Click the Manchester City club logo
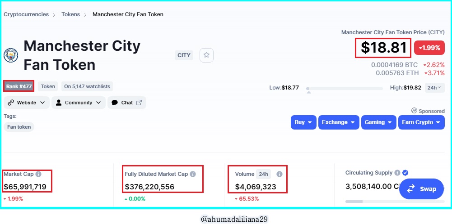The width and height of the screenshot is (452, 224). [11, 55]
